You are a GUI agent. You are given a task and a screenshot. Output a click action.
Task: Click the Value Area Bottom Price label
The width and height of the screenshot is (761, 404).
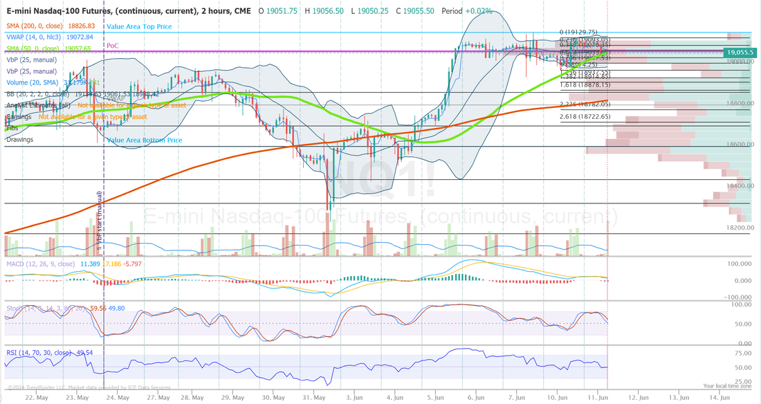coord(145,140)
